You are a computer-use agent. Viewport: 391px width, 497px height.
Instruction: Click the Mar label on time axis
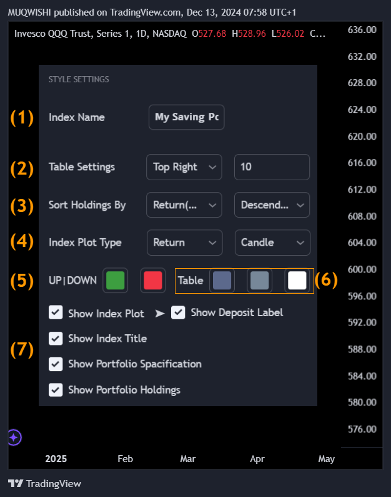pos(188,458)
